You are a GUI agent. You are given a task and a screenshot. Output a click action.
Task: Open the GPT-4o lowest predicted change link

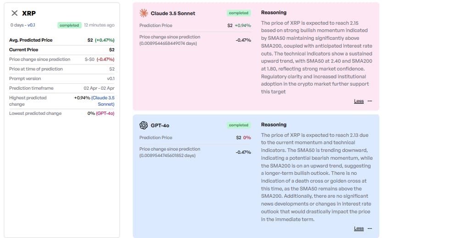click(x=105, y=114)
